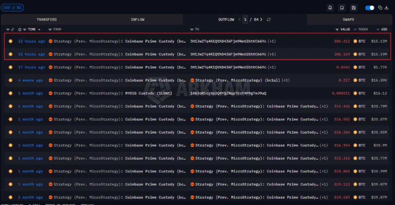395x205 pixels.
Task: Toggle TIME column sort arrow
Action: [x=39, y=30]
